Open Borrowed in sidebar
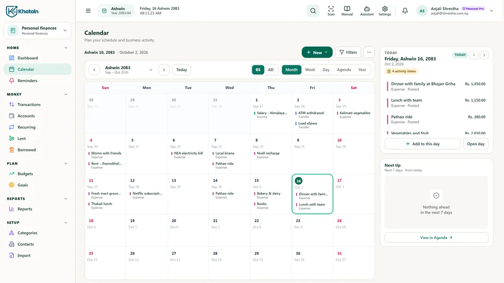Screen dimensions: 504x283 pos(37,150)
